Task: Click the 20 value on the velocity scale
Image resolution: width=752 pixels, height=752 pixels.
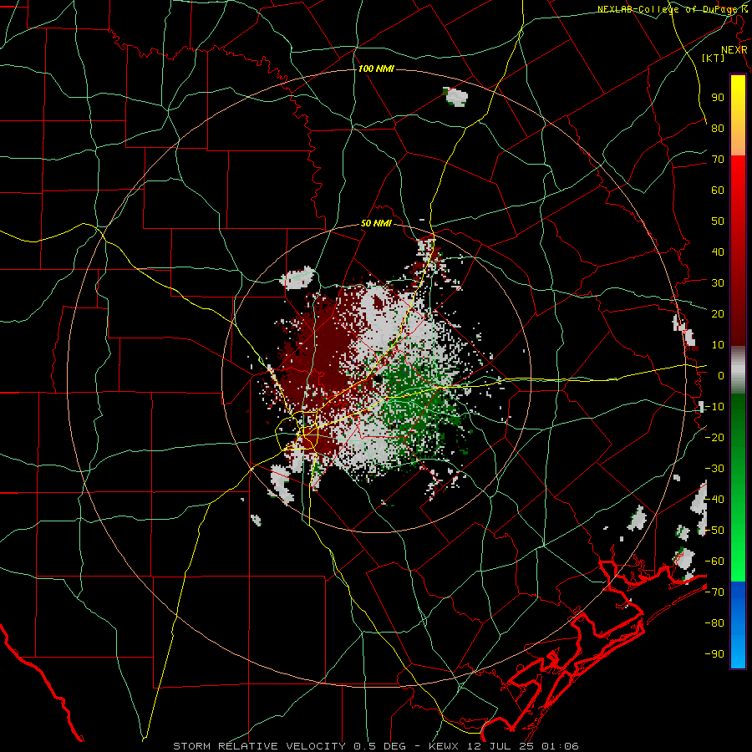Action: pyautogui.click(x=718, y=313)
